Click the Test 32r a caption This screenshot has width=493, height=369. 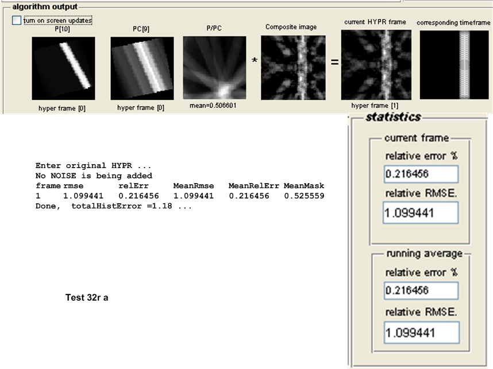(x=87, y=298)
